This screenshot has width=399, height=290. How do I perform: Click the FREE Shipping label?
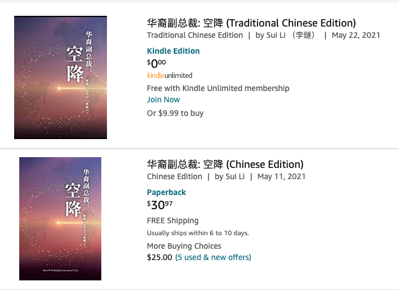coord(173,220)
